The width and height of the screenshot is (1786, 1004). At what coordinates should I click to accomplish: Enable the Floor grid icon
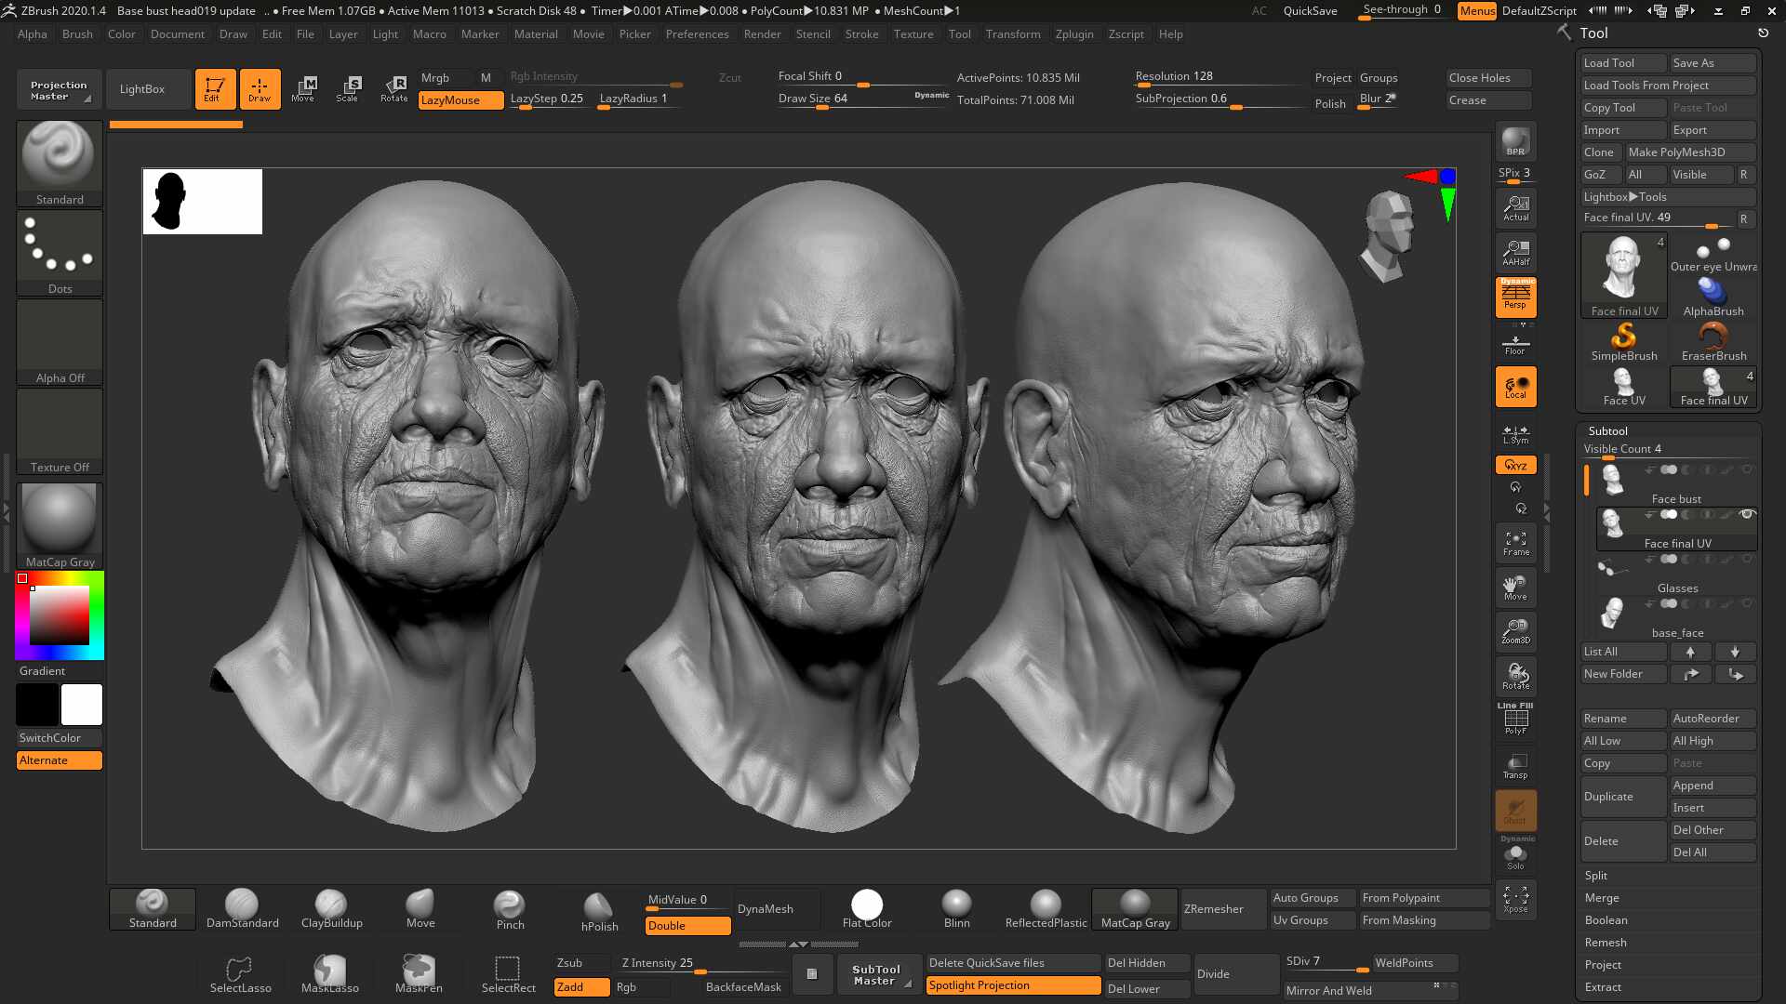coord(1515,343)
